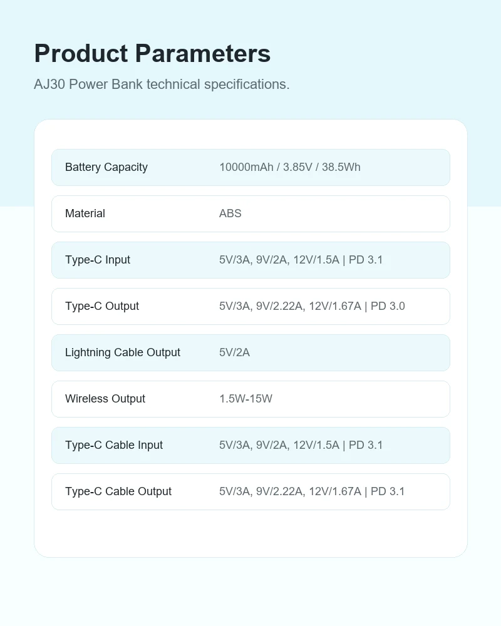Select the '5V/2A' value
Image resolution: width=501 pixels, height=626 pixels.
pyautogui.click(x=234, y=352)
